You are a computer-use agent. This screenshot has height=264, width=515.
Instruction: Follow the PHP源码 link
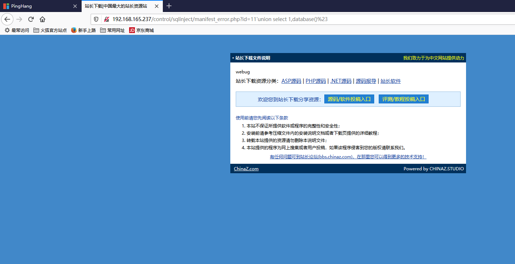(316, 81)
